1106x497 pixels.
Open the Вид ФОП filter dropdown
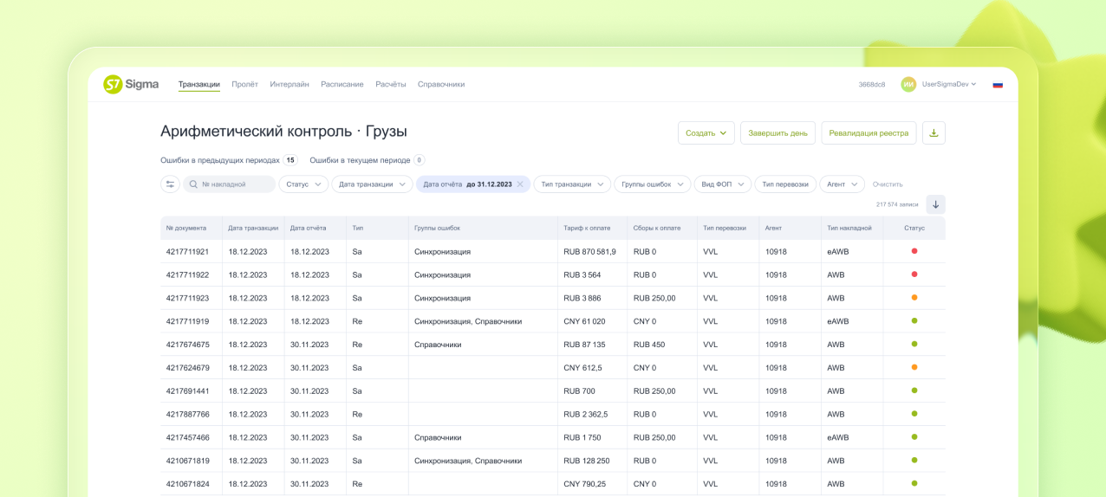click(723, 184)
